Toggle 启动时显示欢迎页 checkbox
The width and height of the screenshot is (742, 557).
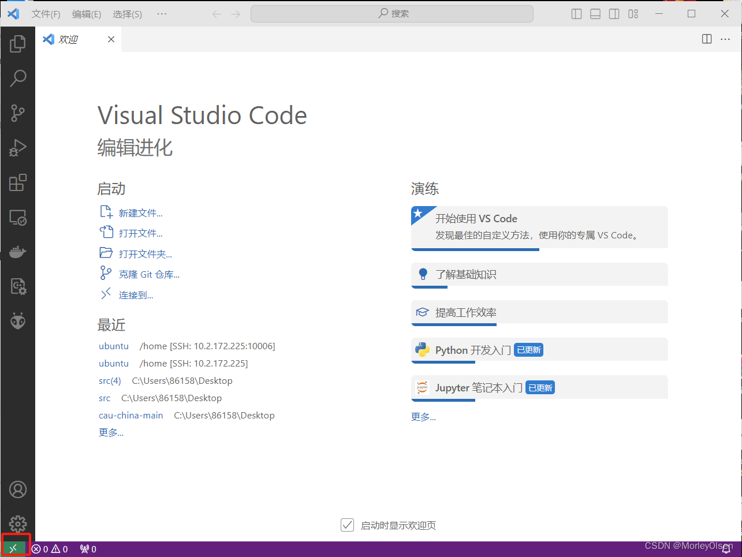point(347,525)
